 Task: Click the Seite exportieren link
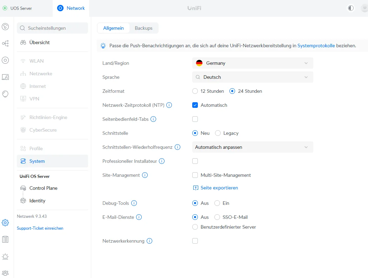coord(215,188)
